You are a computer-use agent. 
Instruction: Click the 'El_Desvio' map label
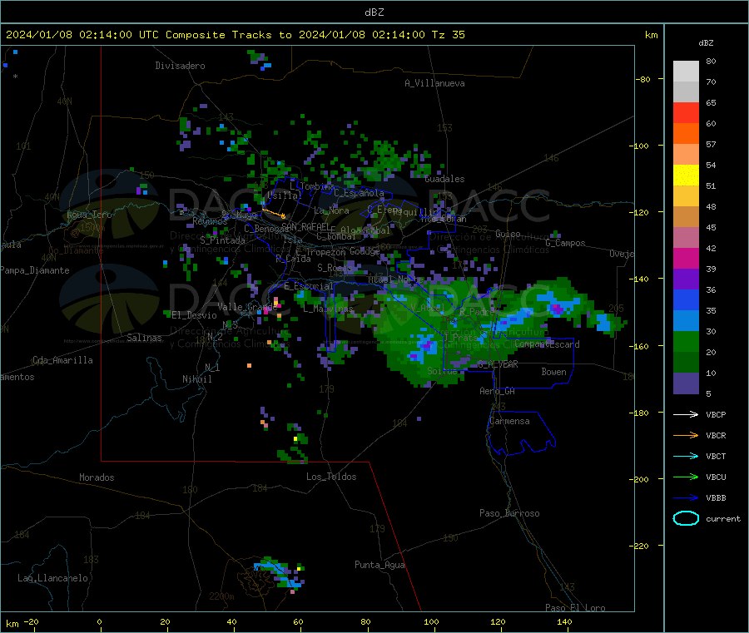tap(194, 315)
